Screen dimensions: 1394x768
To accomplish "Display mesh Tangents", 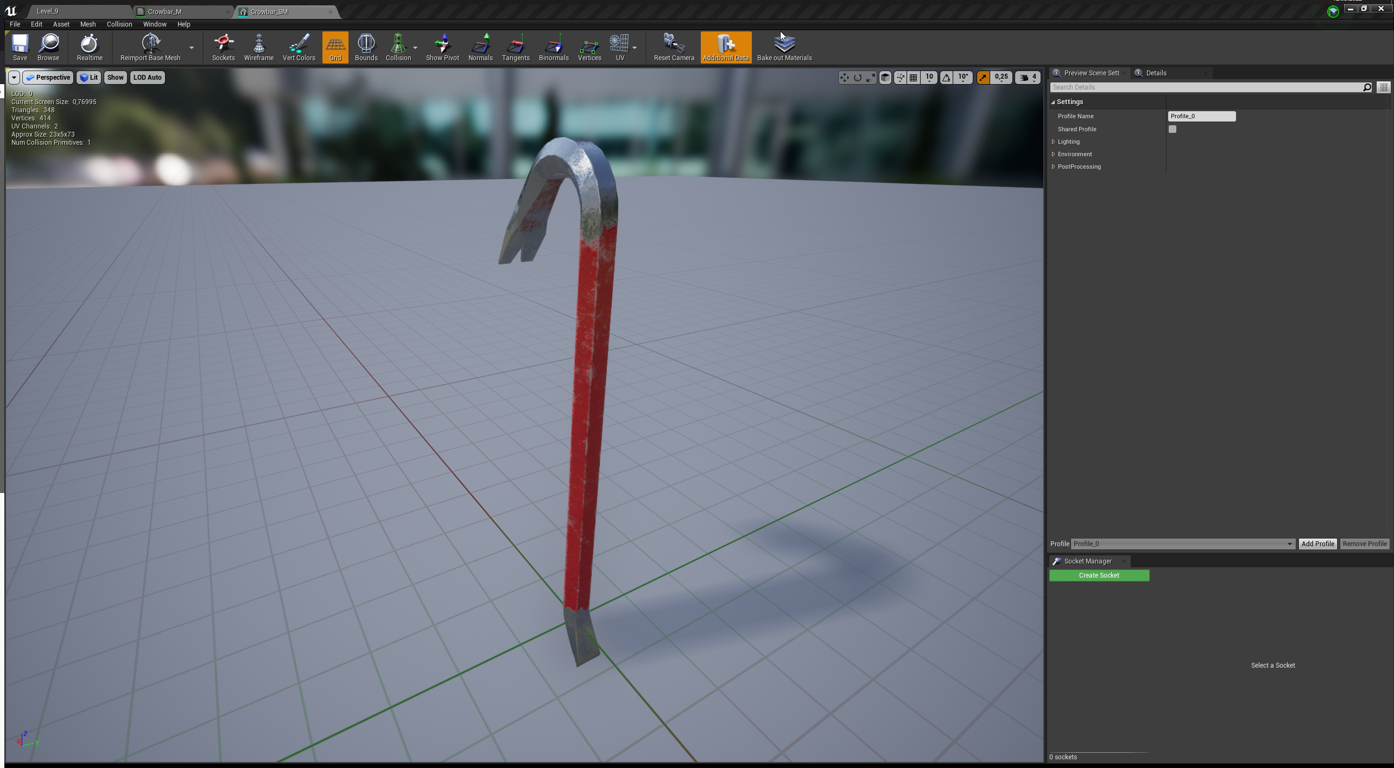I will [x=516, y=47].
